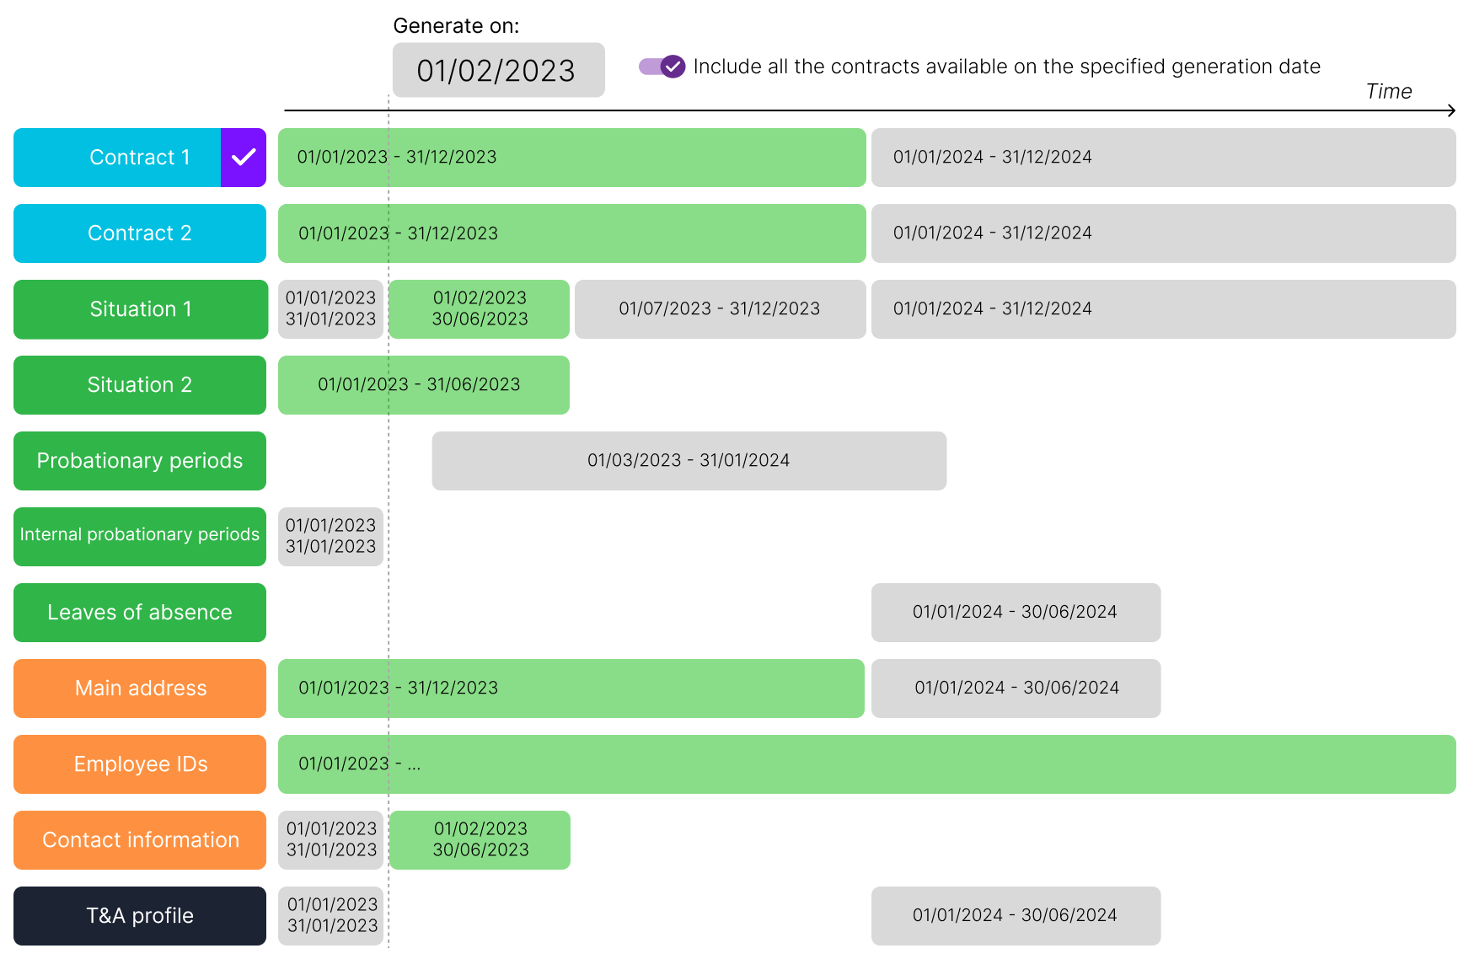Select the Employee IDs open-ended period bar
Image resolution: width=1474 pixels, height=959 pixels.
[x=866, y=764]
